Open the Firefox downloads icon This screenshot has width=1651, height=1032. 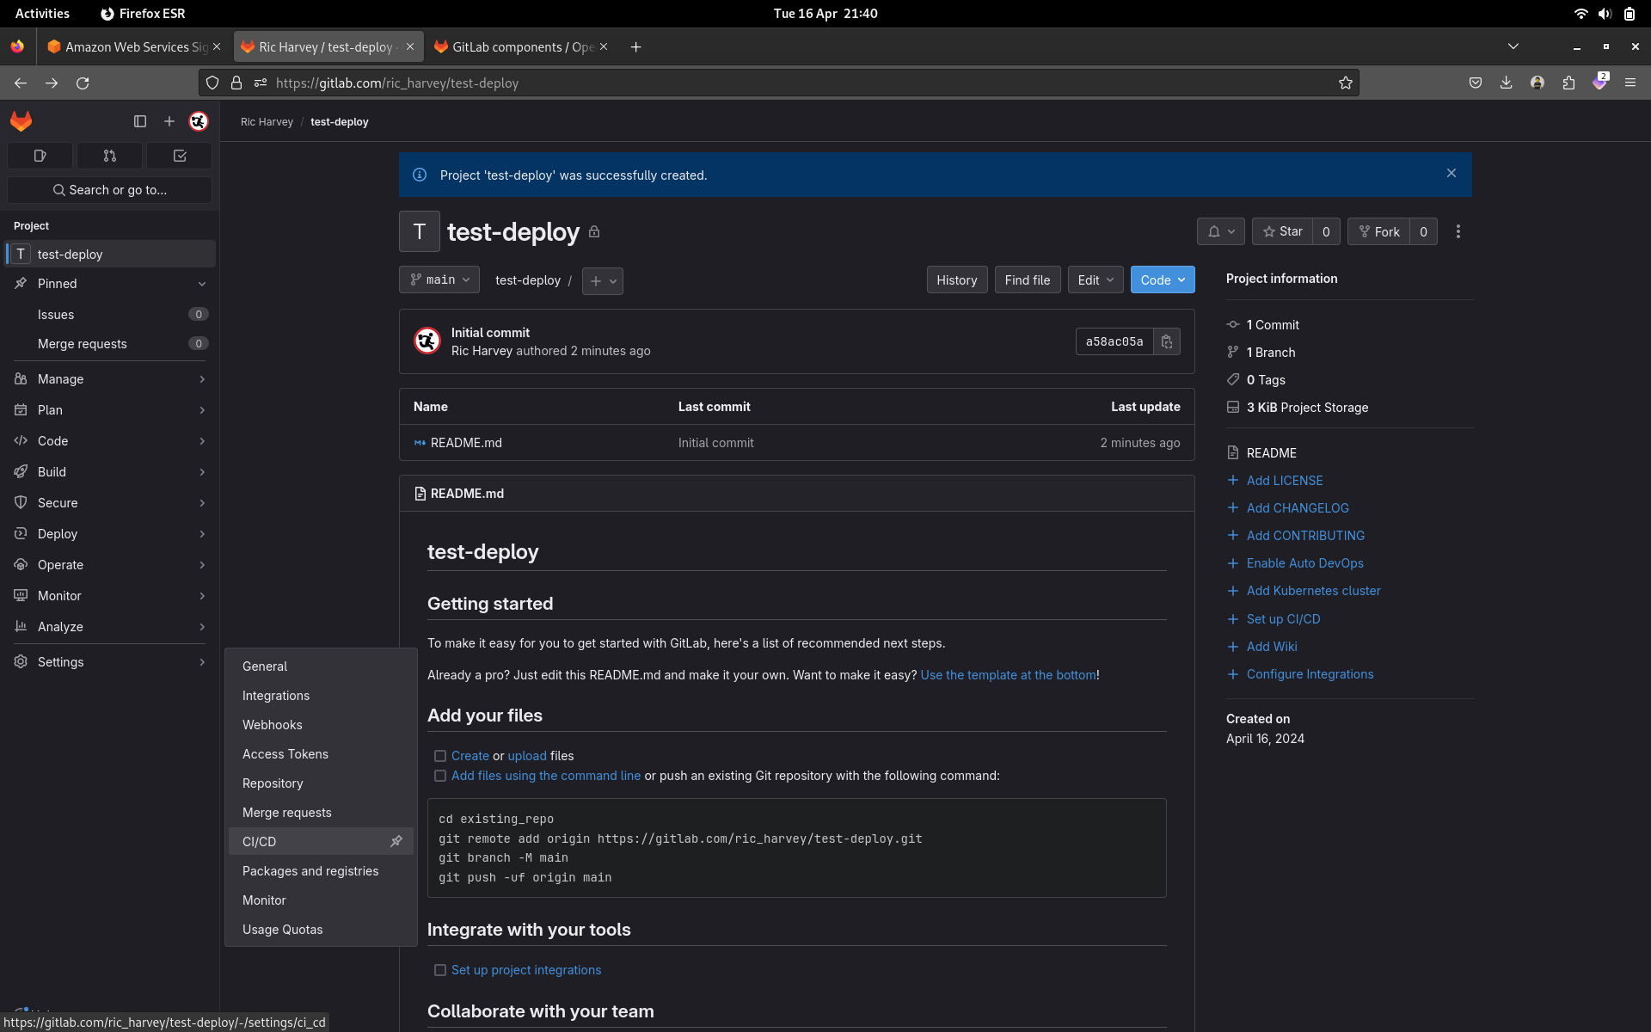[x=1506, y=83]
